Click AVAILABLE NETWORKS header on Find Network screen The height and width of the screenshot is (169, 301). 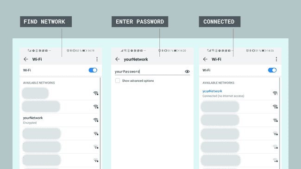39,83
